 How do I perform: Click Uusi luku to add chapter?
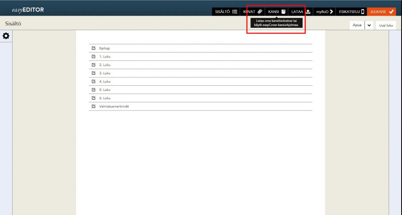tap(386, 25)
